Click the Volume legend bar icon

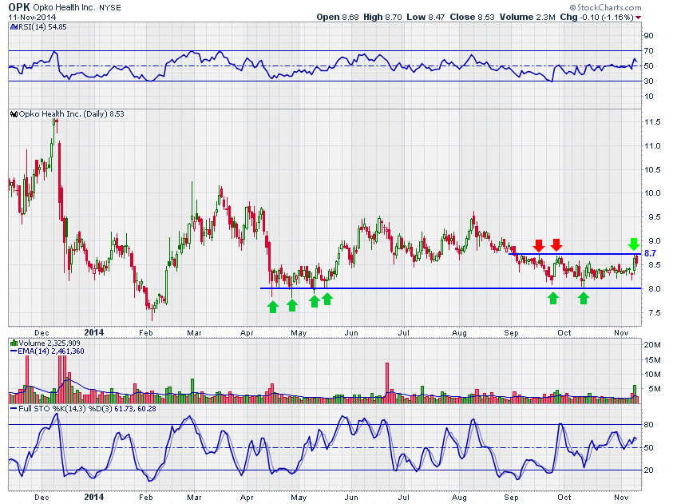(12, 343)
